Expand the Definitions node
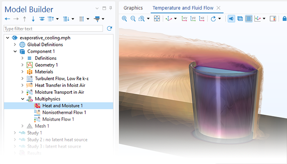This screenshot has width=287, height=164. click(x=22, y=58)
